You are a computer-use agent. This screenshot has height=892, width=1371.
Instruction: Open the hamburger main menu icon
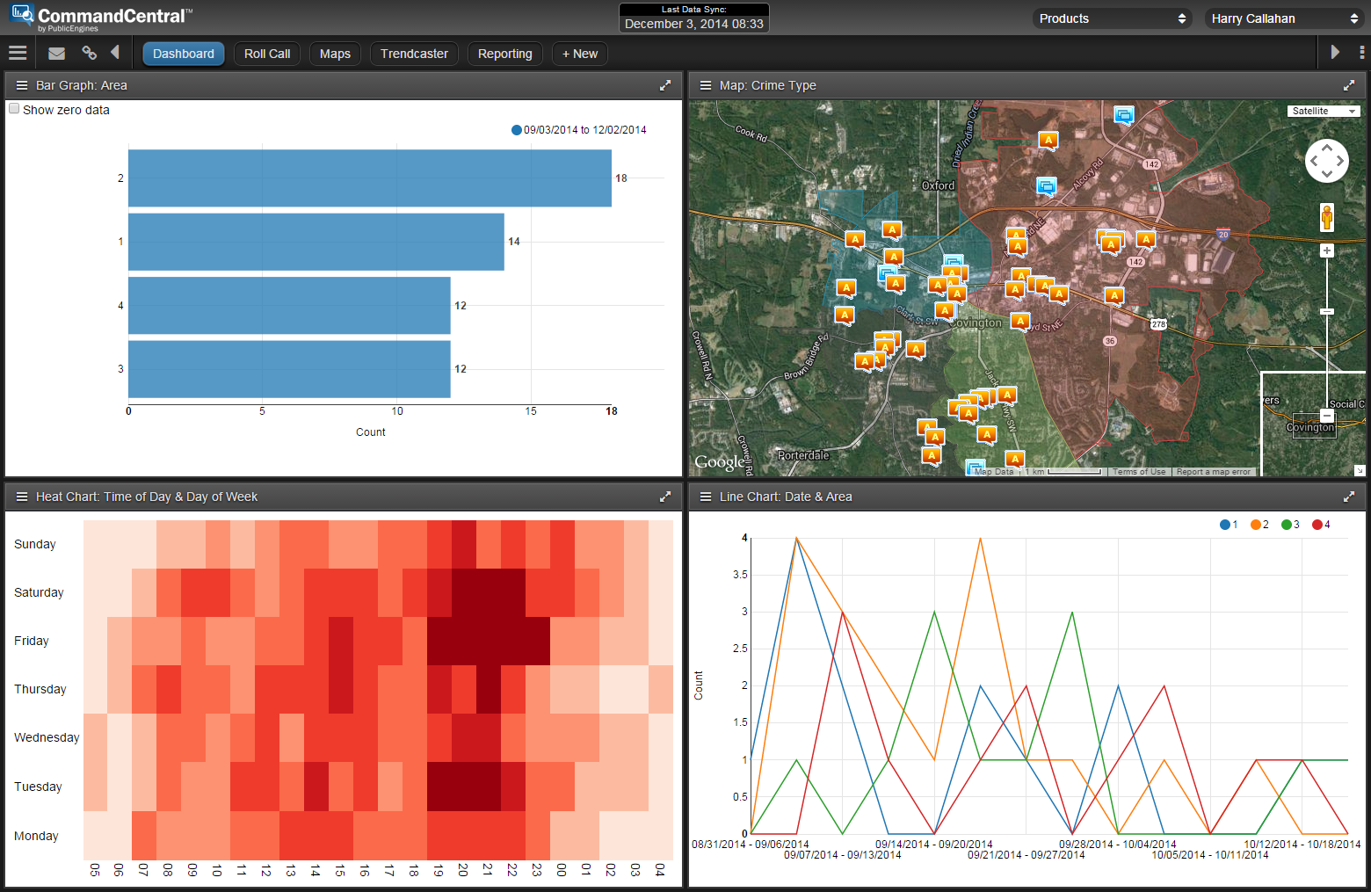click(18, 53)
